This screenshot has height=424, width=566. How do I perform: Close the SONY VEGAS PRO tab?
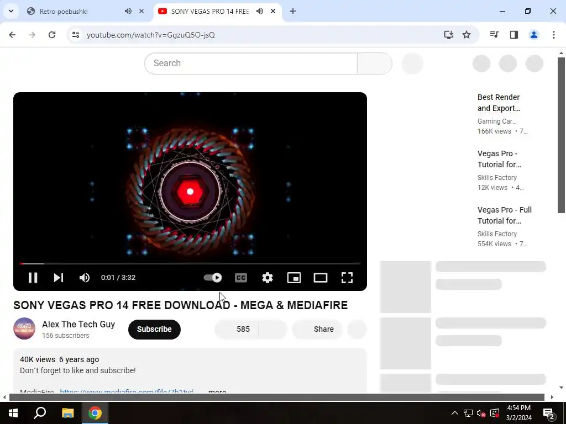pyautogui.click(x=273, y=11)
